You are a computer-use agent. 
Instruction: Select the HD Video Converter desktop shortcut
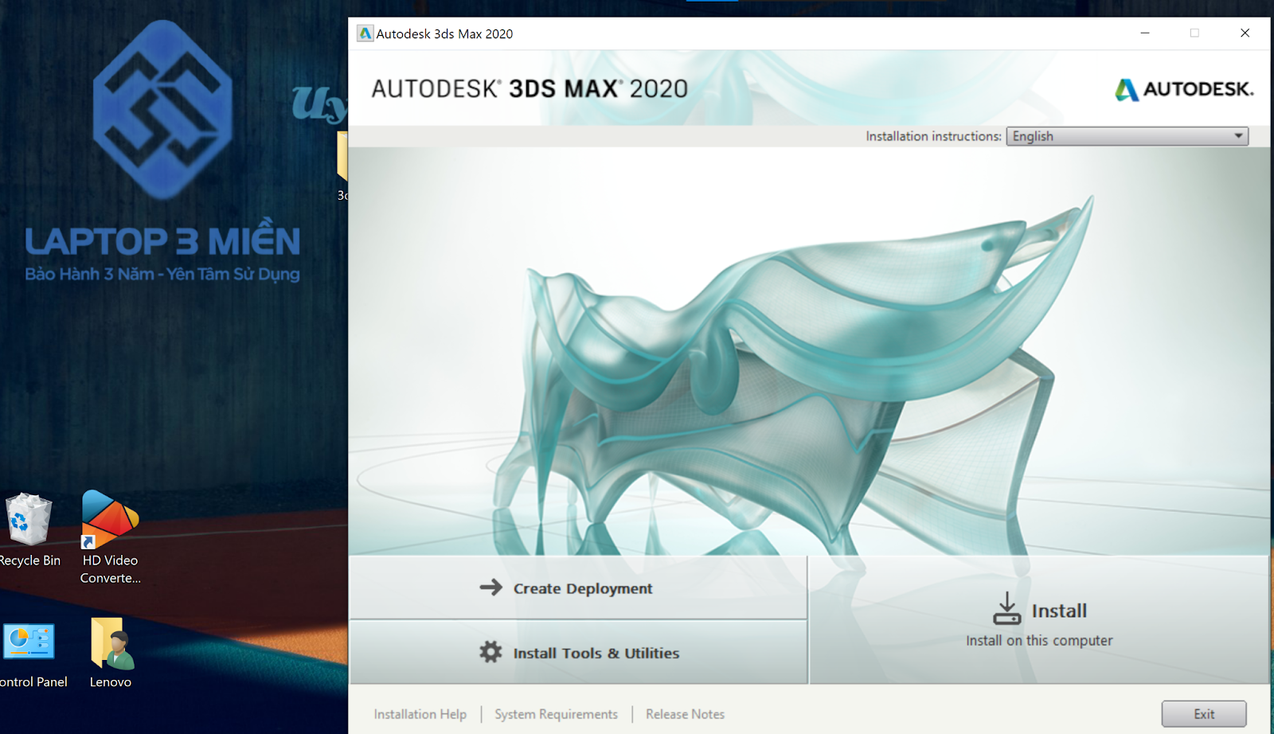coord(110,520)
